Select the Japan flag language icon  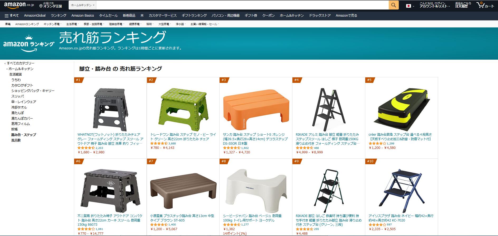click(x=409, y=6)
